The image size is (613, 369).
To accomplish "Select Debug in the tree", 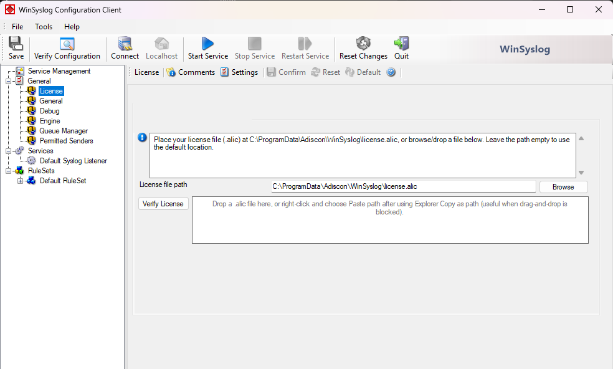I will [49, 111].
